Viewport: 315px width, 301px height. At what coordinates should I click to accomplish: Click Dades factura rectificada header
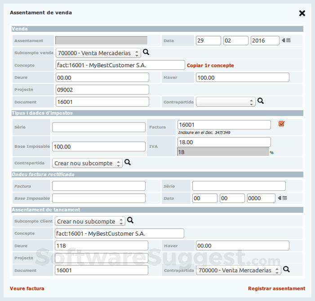pyautogui.click(x=157, y=174)
